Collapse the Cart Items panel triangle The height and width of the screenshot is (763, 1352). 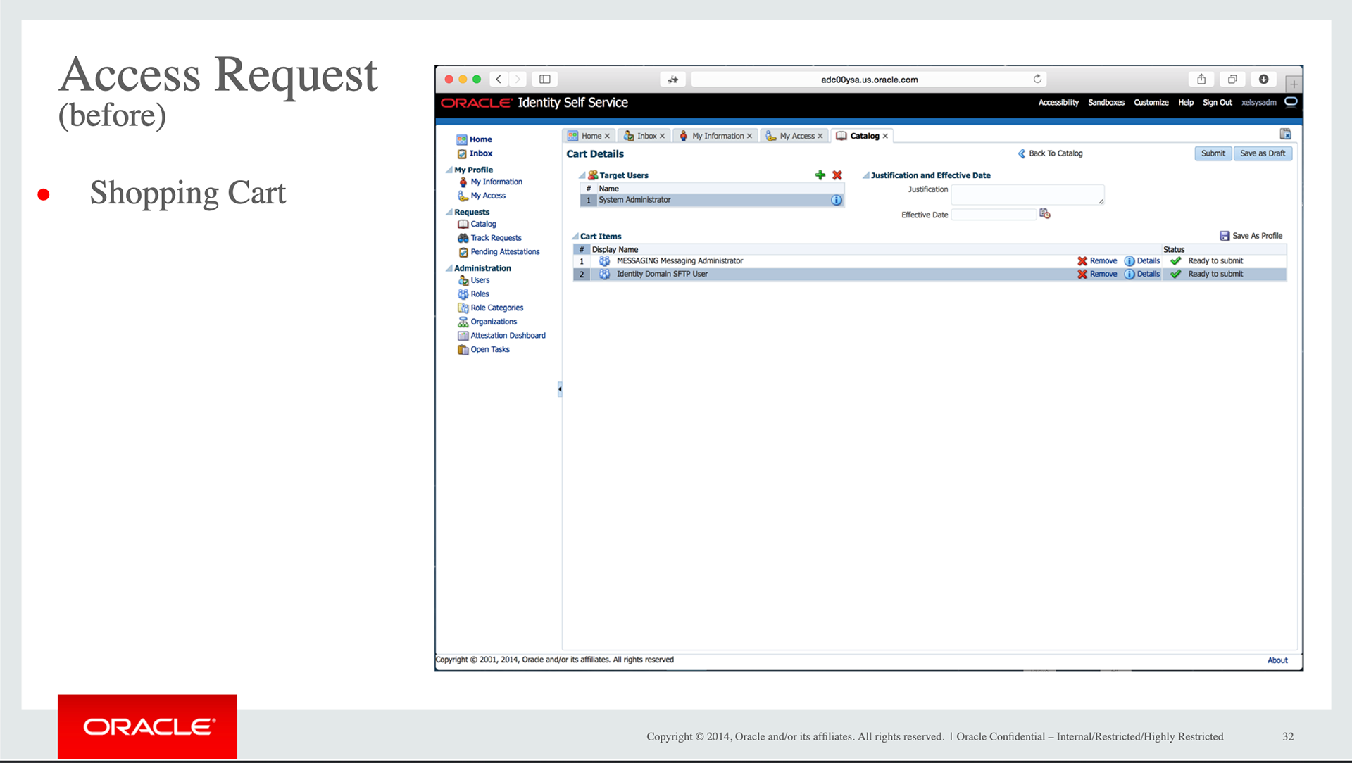point(575,237)
